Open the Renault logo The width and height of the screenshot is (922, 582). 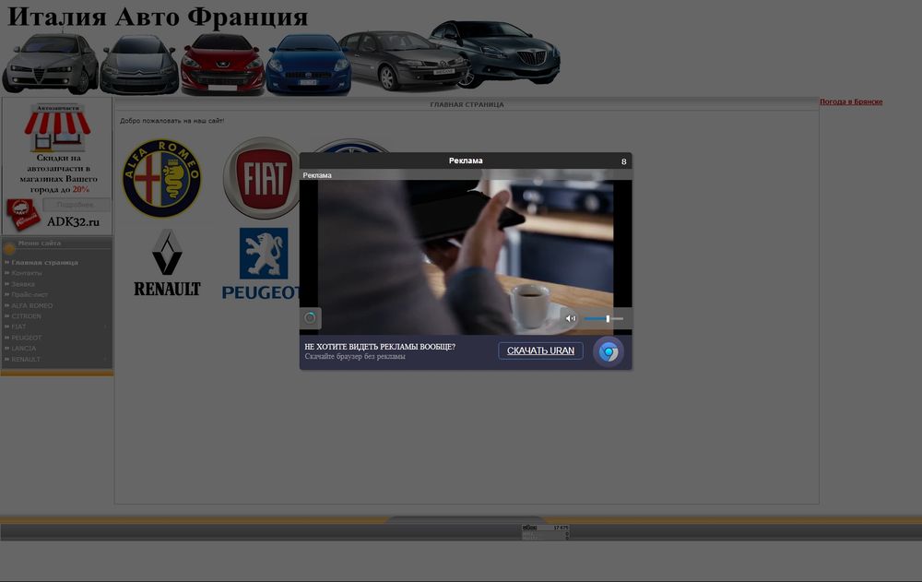tap(167, 263)
